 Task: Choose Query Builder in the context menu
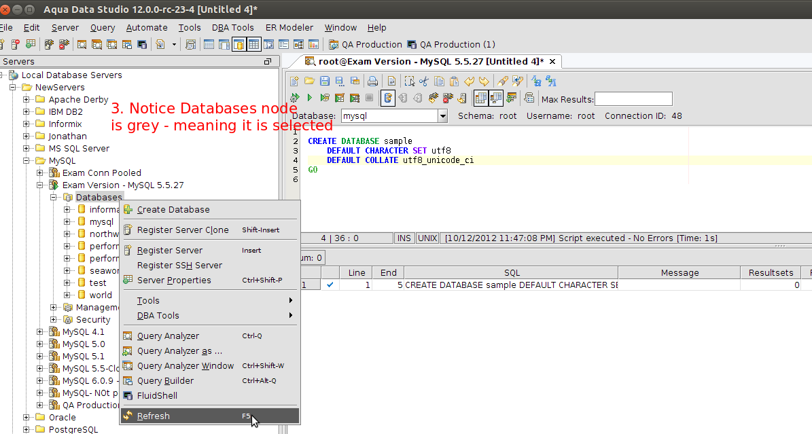click(210, 380)
